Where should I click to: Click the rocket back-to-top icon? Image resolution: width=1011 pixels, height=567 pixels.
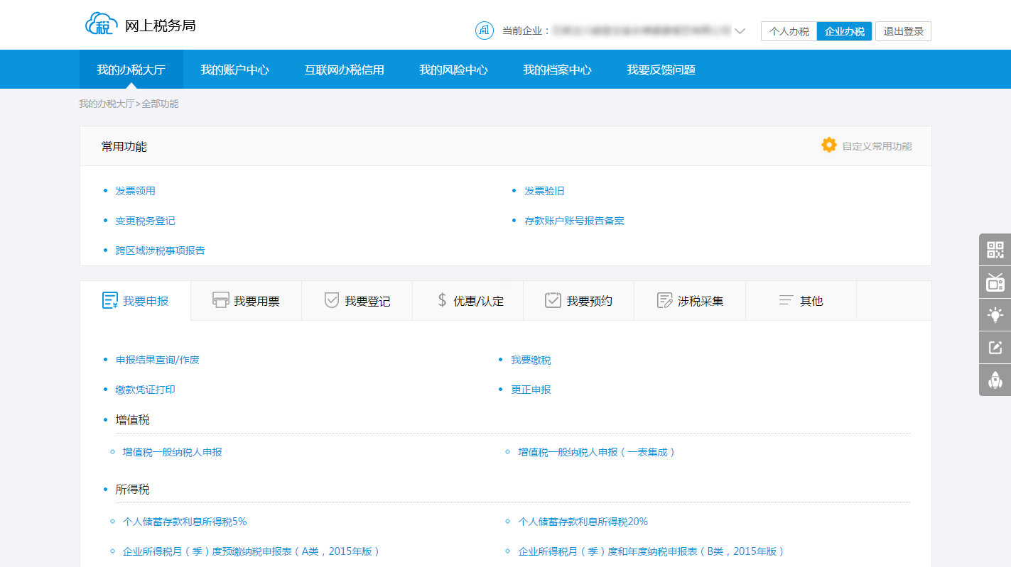click(995, 380)
